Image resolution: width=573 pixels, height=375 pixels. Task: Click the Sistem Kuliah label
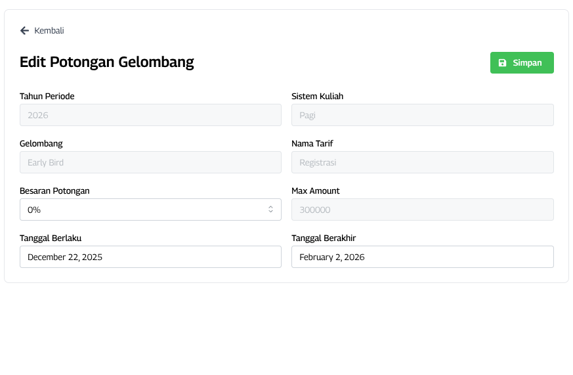tap(317, 97)
